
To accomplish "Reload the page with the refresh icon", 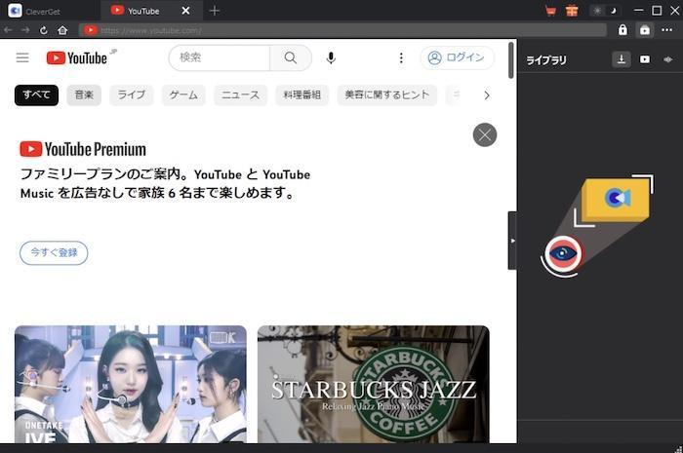I will pyautogui.click(x=44, y=30).
